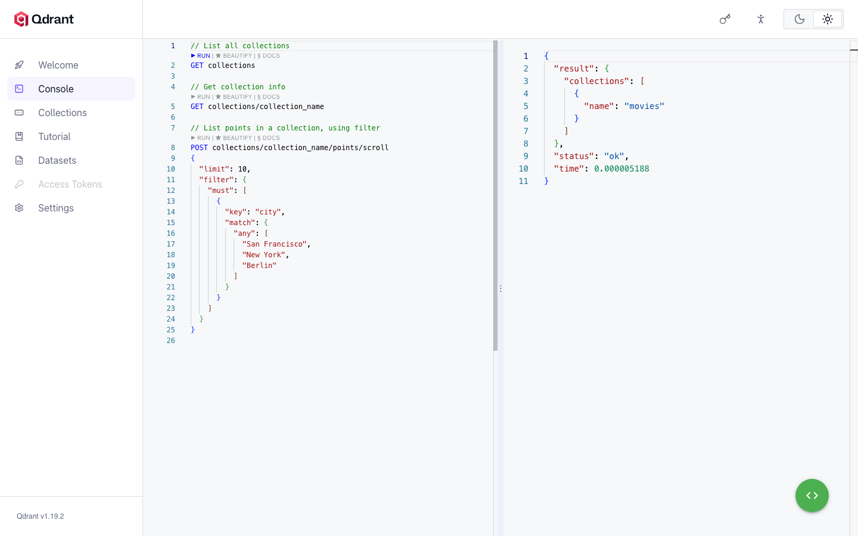Click the Tutorial book icon
Image resolution: width=858 pixels, height=536 pixels.
(x=19, y=136)
